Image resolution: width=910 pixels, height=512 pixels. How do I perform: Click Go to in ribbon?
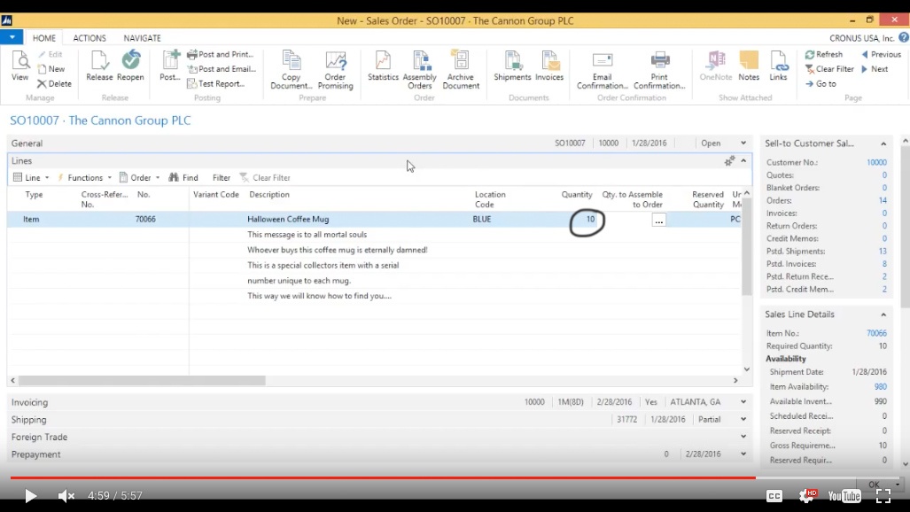[x=821, y=83]
